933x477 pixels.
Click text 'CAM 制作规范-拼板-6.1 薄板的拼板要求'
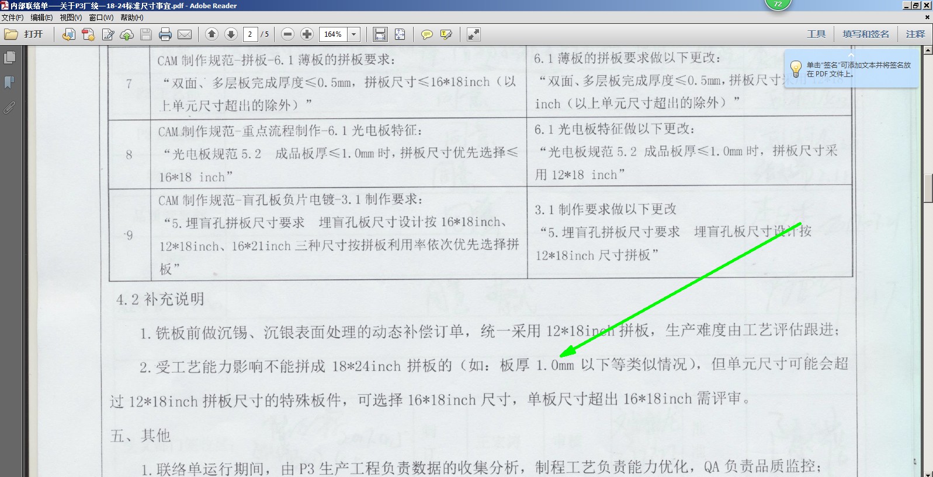pos(276,60)
